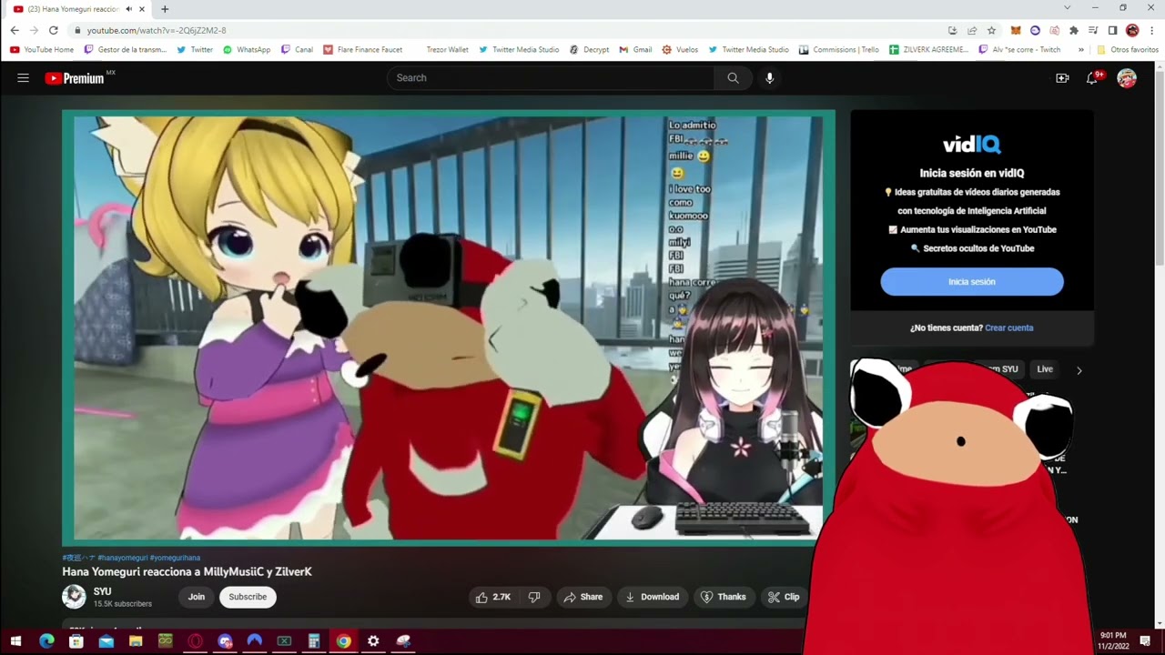
Task: Switch to the Hana Yomeguri browser tab
Action: (73, 9)
